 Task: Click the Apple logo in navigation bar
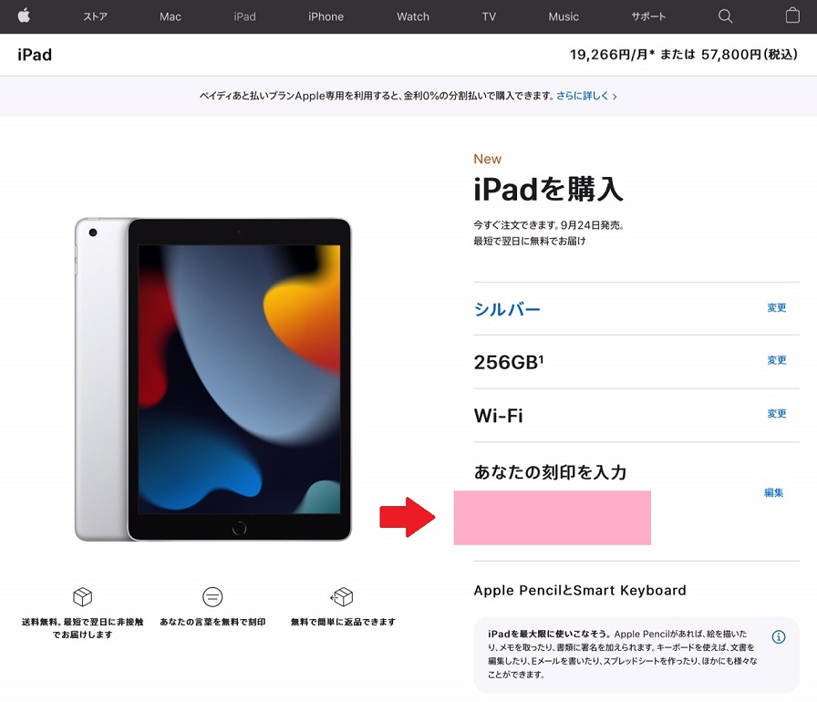pyautogui.click(x=24, y=15)
